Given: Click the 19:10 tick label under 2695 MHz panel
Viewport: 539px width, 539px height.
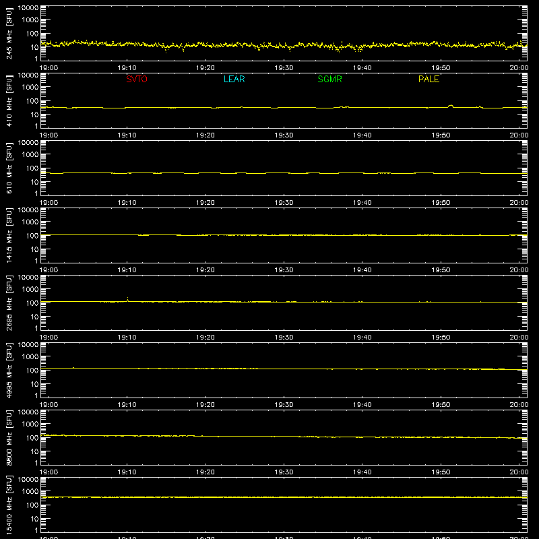Looking at the screenshot, I should coord(127,338).
